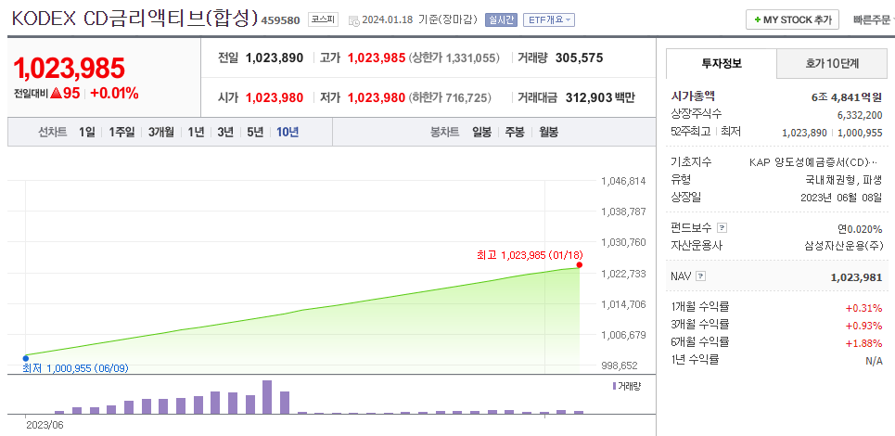Click the 1년 수익률 N/A value

[874, 361]
